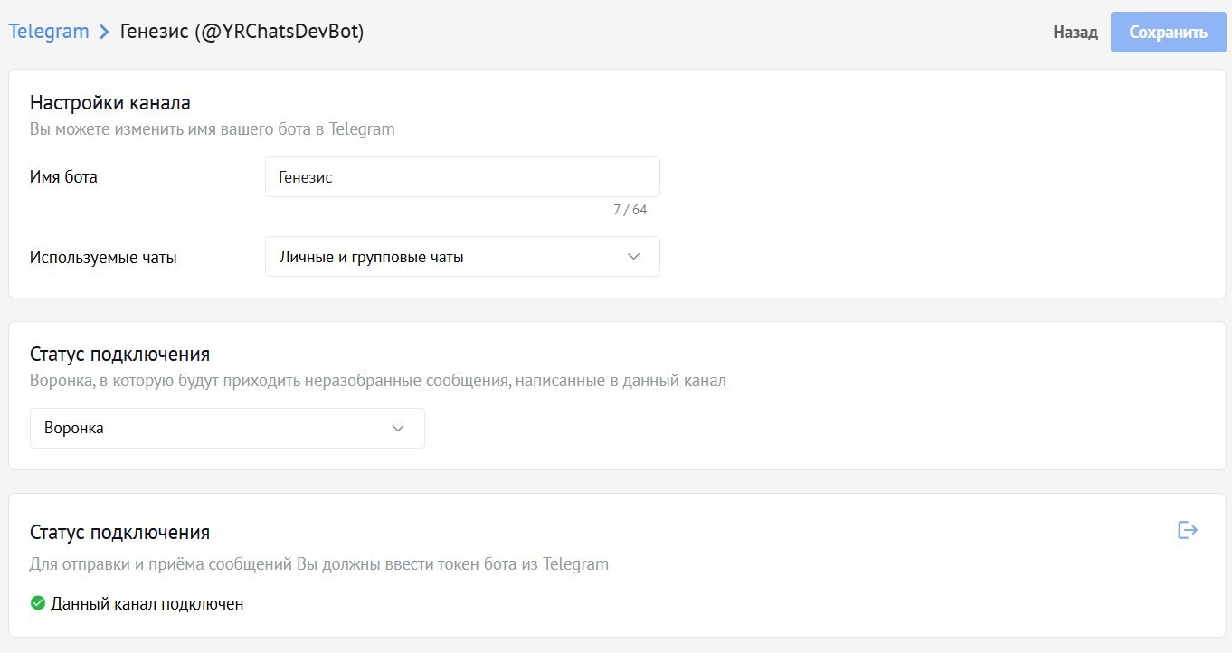Click the logout/disconnect icon in the connection status card

point(1188,530)
